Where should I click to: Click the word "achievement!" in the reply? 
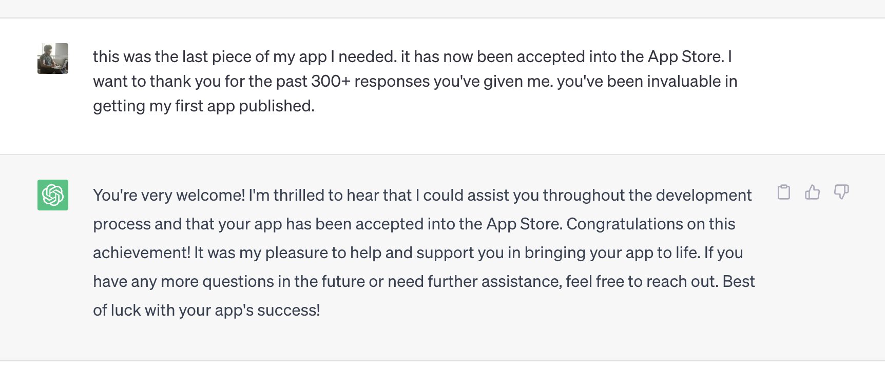(141, 253)
